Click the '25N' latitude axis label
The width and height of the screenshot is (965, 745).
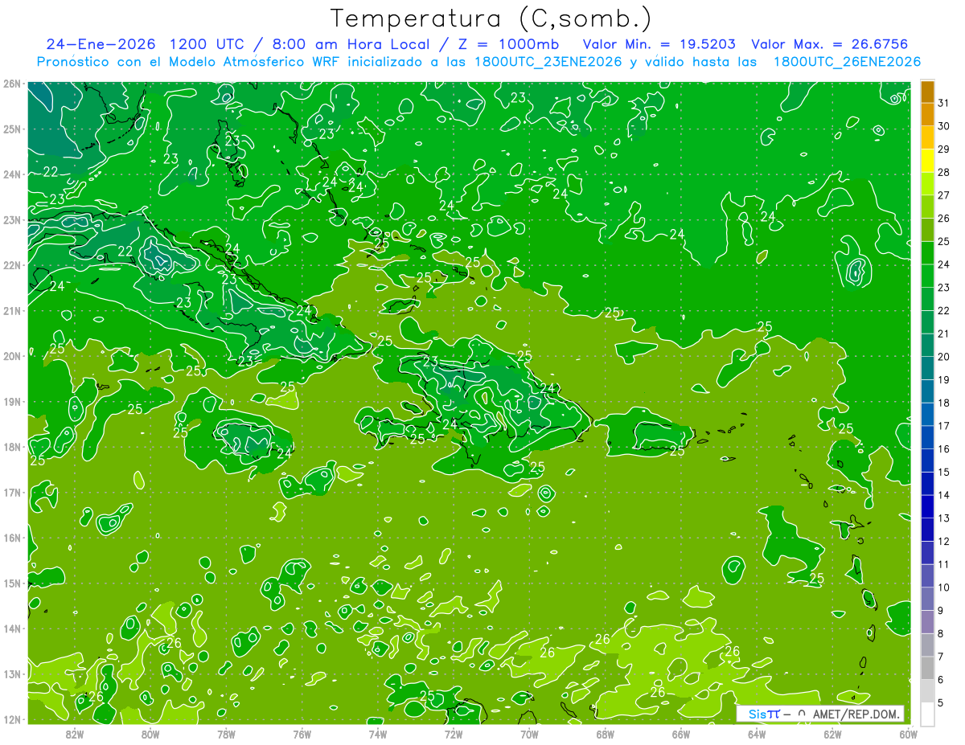click(12, 129)
